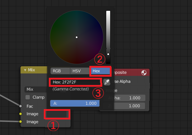Select the Hex tab
Viewport: 192px width, 135px height.
pos(100,71)
